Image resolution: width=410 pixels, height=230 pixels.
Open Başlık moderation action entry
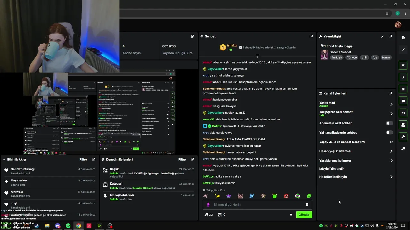pos(149,172)
